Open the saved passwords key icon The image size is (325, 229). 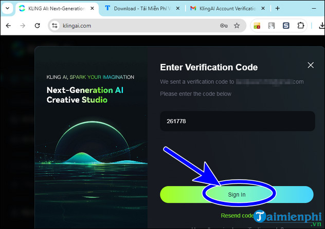[224, 26]
